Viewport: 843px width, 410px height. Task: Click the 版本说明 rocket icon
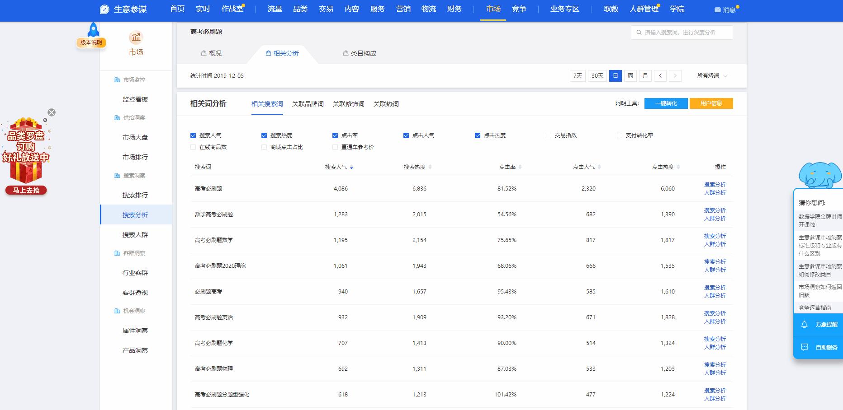pos(93,31)
